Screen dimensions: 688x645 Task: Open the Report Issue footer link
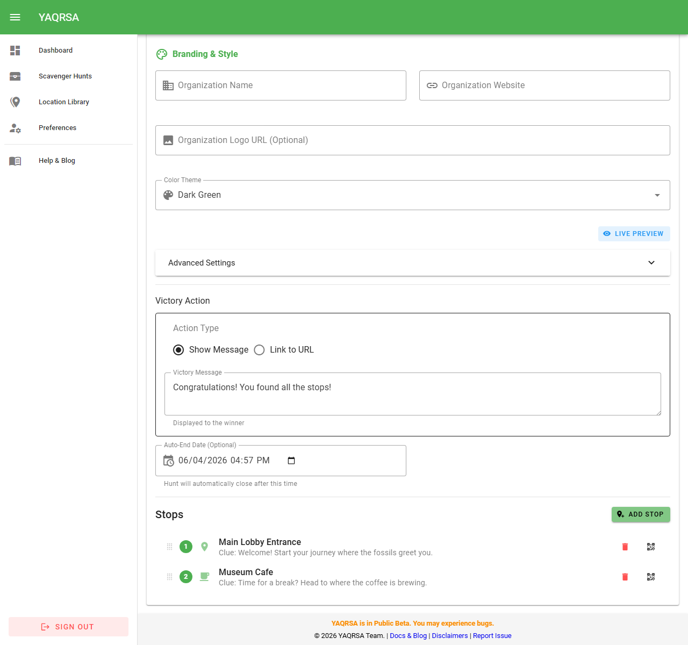[x=492, y=636]
